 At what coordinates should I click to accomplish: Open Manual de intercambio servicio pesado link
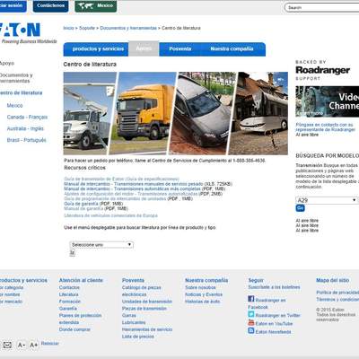click(134, 184)
